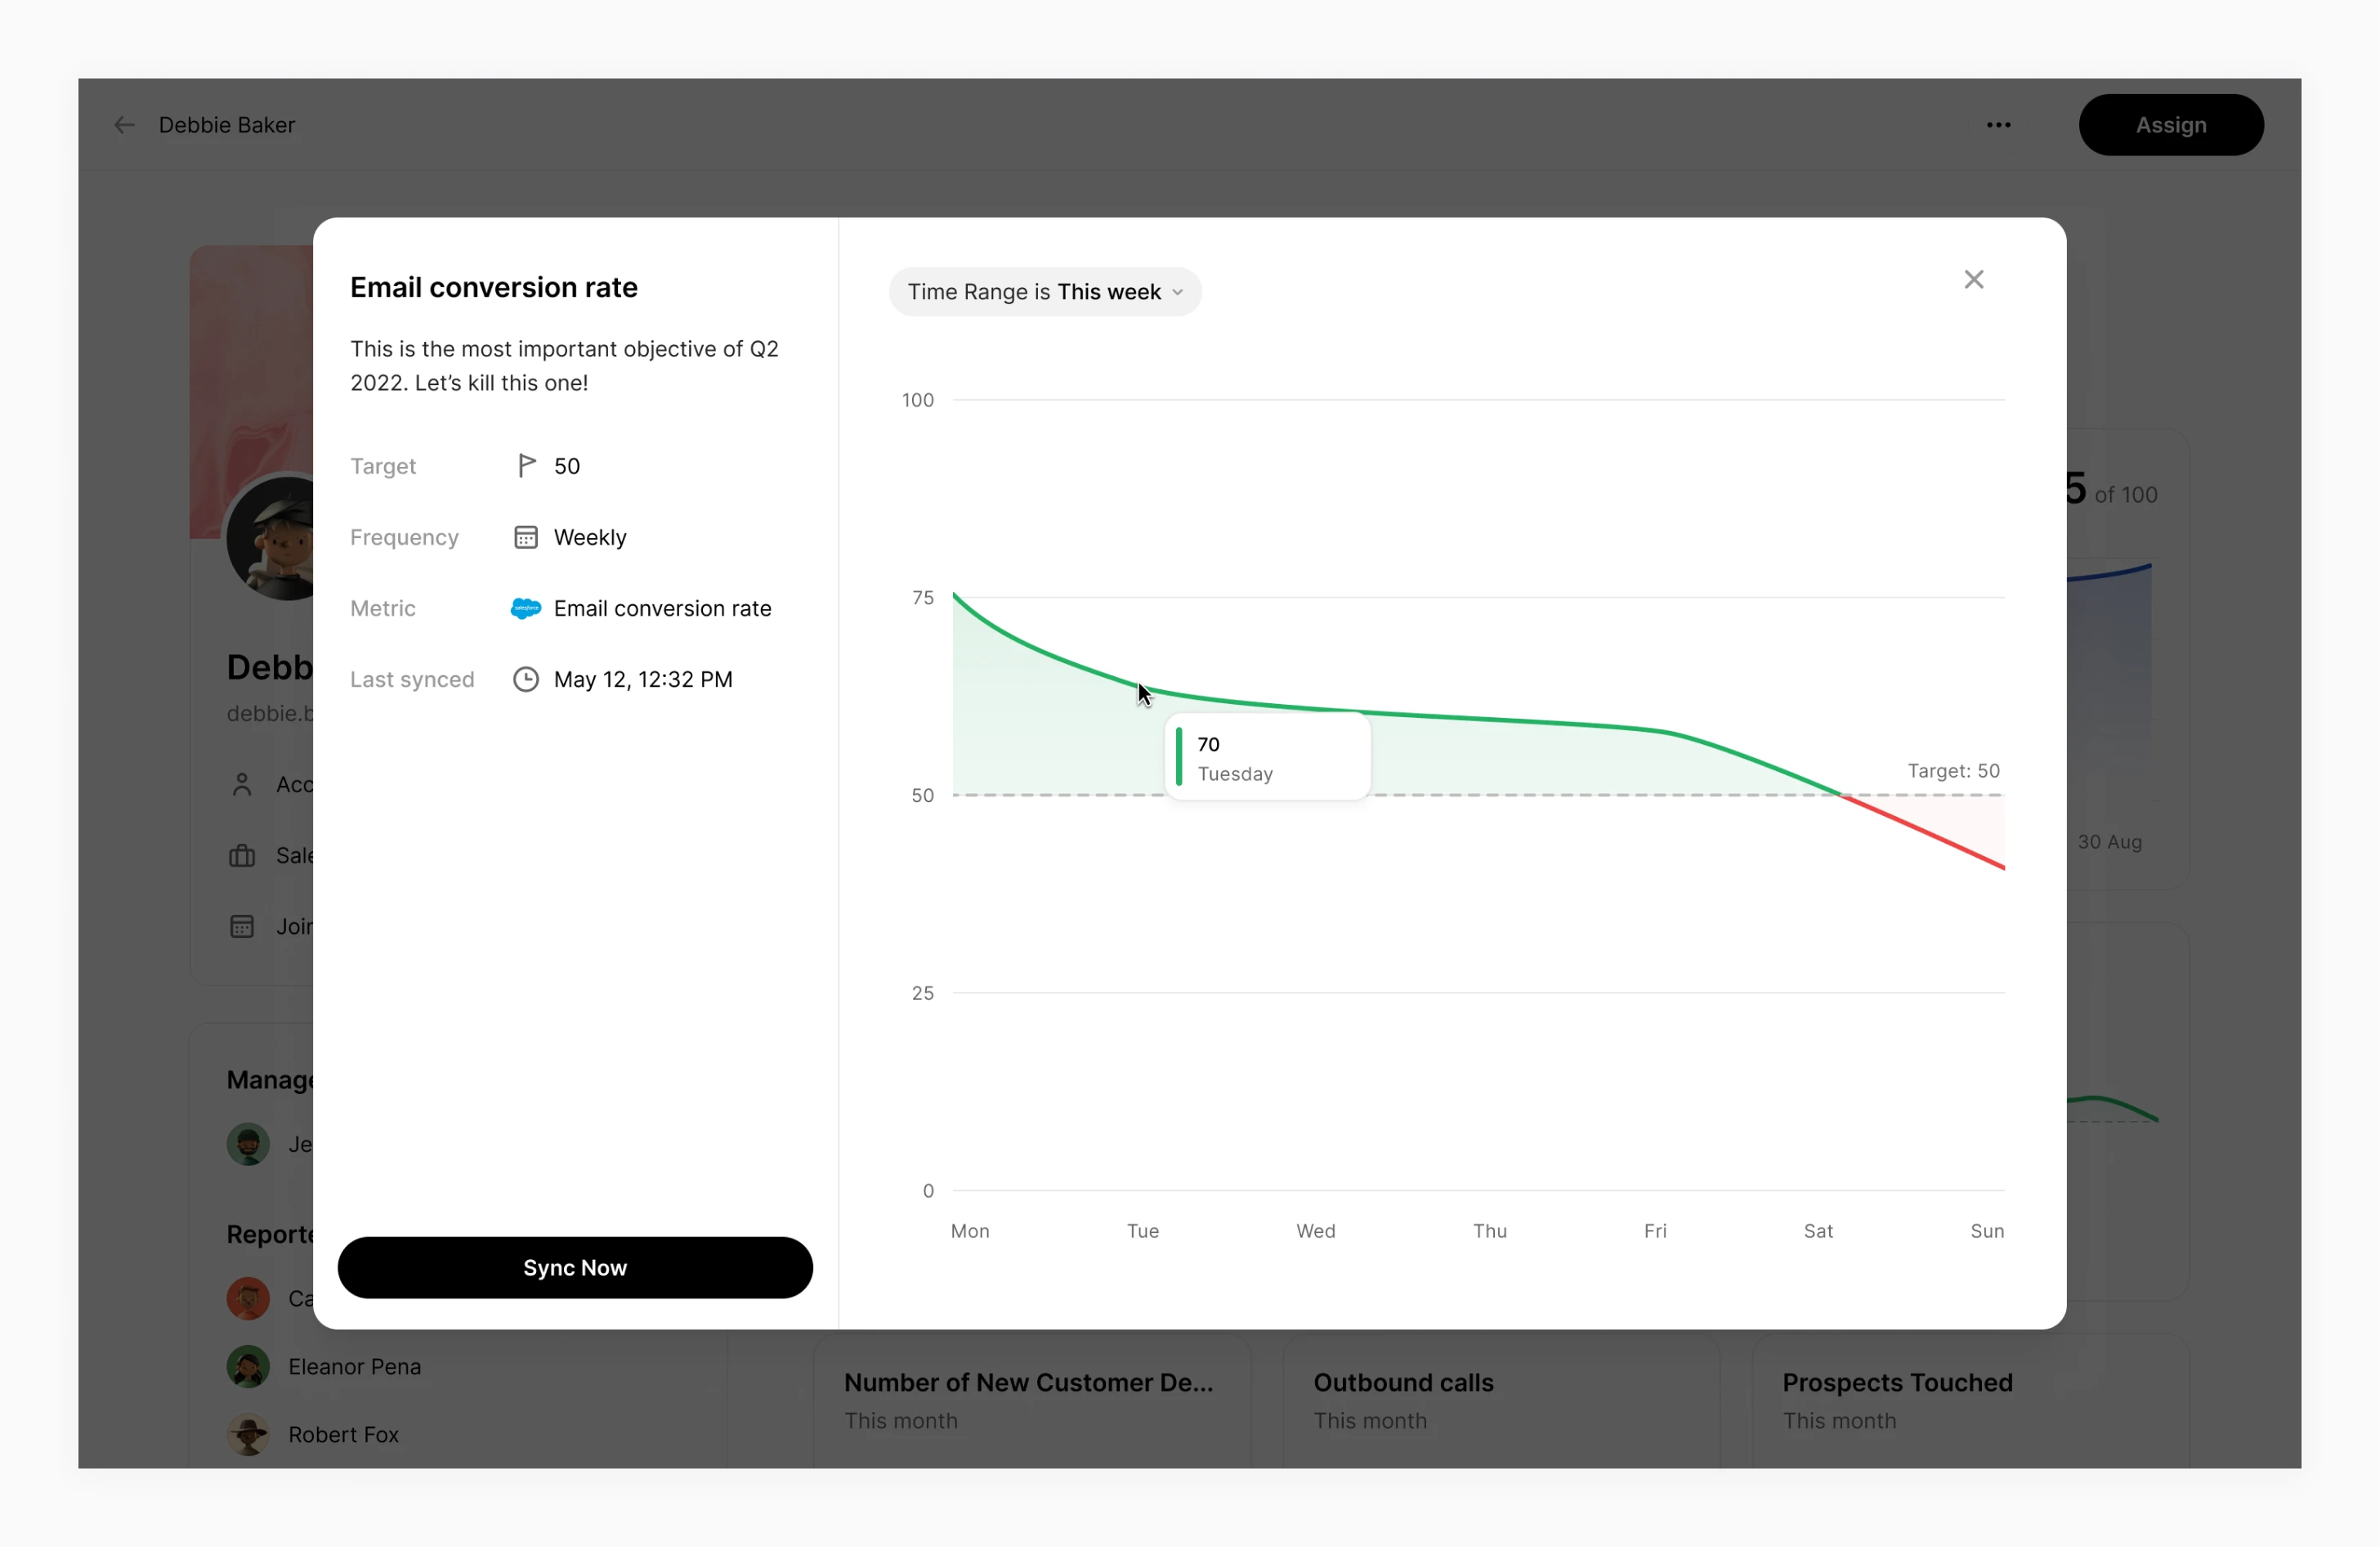Screen dimensions: 2380x1547
Task: Click the Weekly frequency calendar icon
Action: click(526, 537)
